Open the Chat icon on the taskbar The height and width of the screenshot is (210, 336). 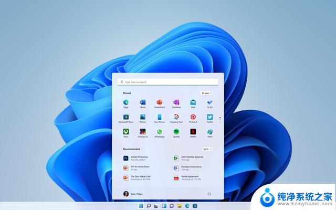172,206
